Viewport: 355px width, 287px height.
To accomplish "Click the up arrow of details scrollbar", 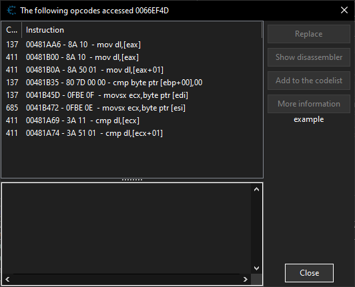I will [256, 189].
